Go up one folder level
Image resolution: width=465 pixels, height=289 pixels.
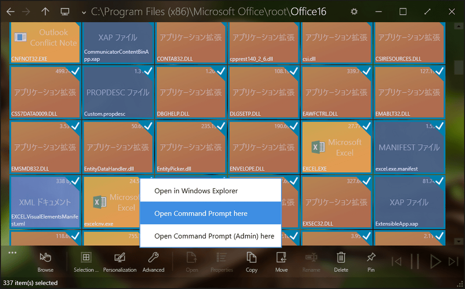(45, 12)
